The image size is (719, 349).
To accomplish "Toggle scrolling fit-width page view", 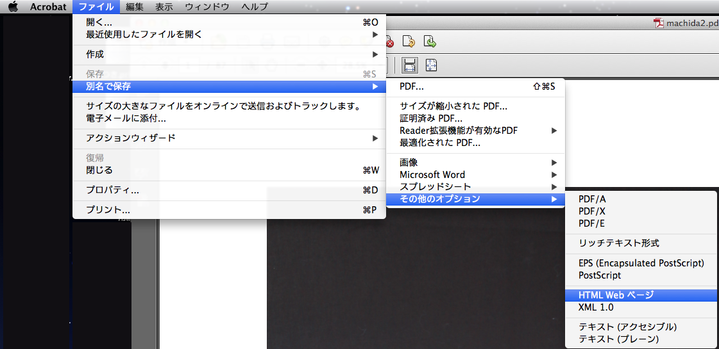I will coord(410,65).
